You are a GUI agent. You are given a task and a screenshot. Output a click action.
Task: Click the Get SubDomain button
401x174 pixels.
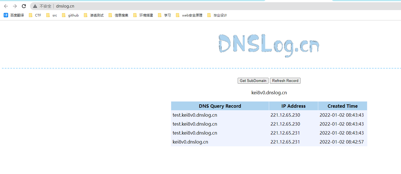click(x=253, y=81)
